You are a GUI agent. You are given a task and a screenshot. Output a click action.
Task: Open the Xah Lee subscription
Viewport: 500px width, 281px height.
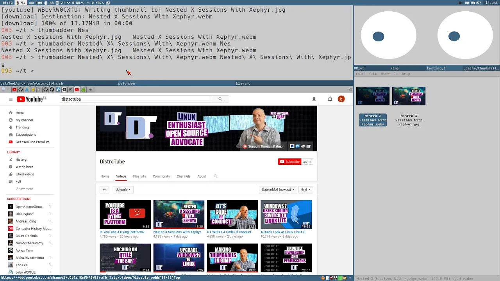21,265
